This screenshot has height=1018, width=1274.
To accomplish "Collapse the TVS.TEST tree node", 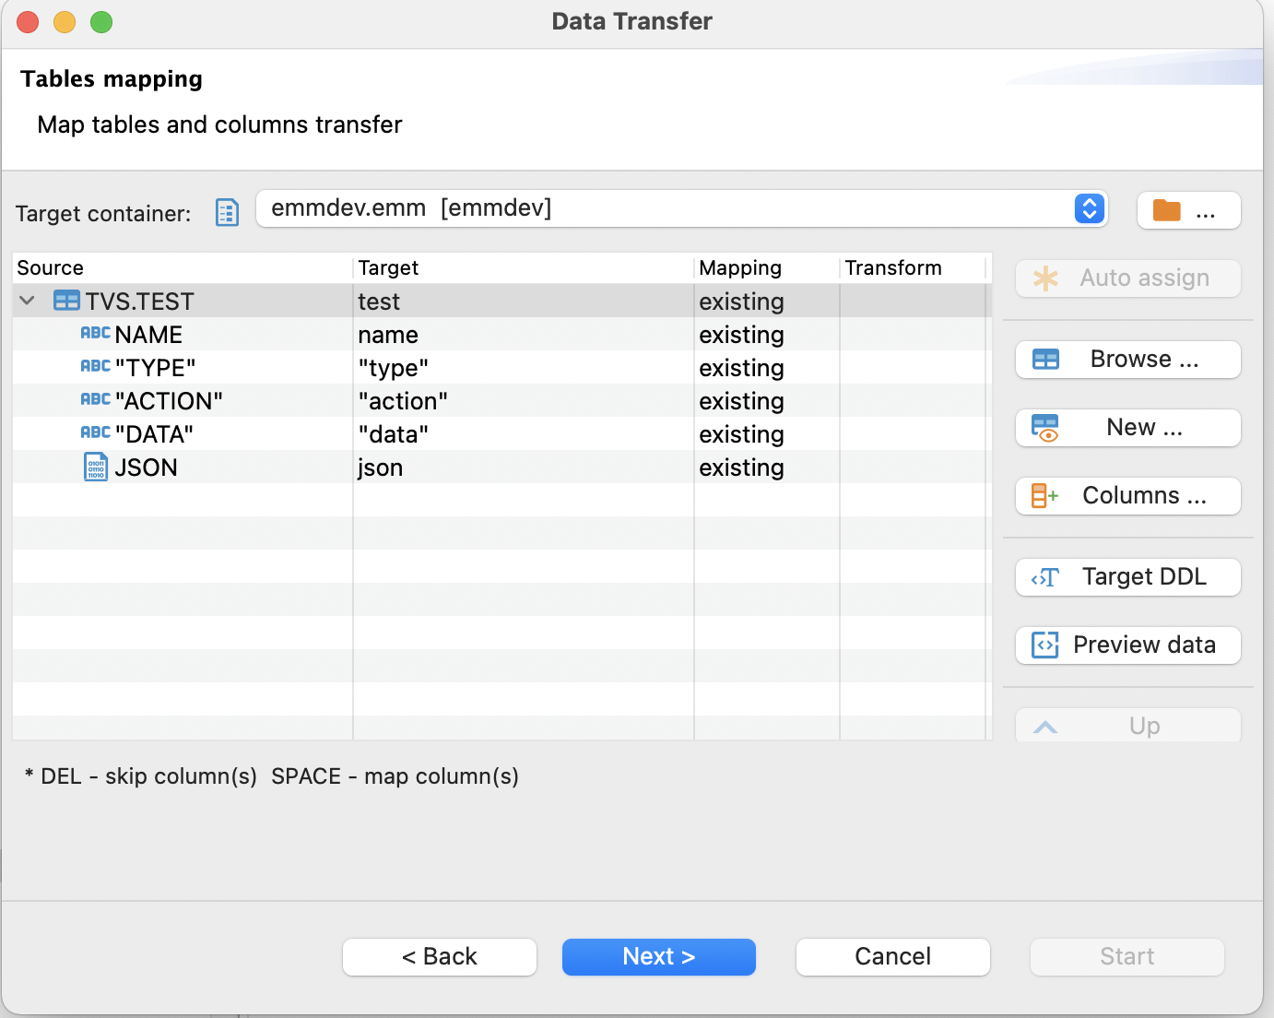I will [x=26, y=301].
